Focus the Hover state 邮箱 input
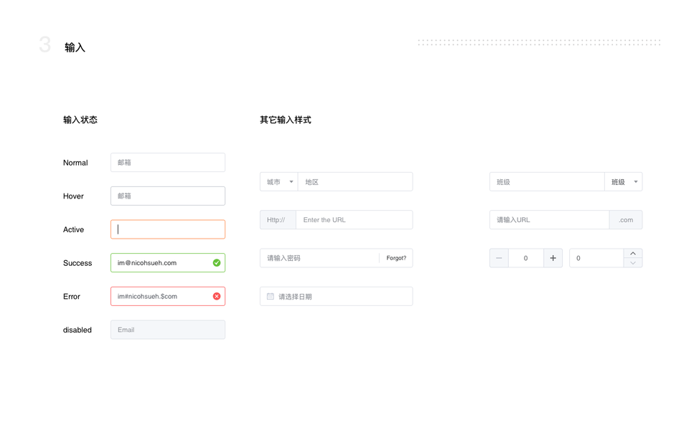Image resolution: width=689 pixels, height=430 pixels. coord(168,196)
